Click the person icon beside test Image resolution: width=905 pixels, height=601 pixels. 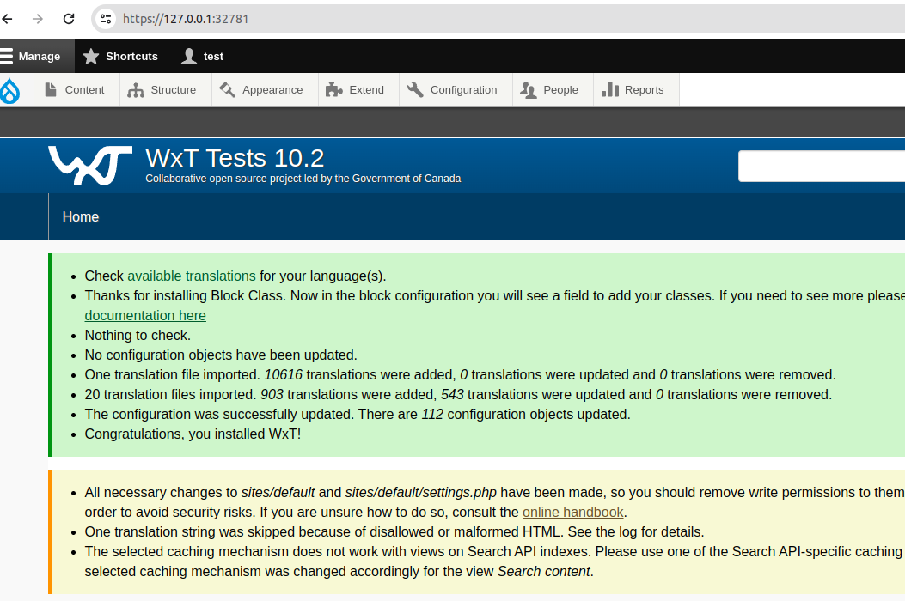pyautogui.click(x=189, y=57)
